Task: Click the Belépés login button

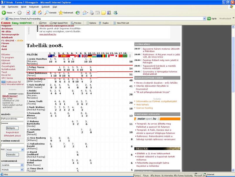Action: click(x=12, y=128)
